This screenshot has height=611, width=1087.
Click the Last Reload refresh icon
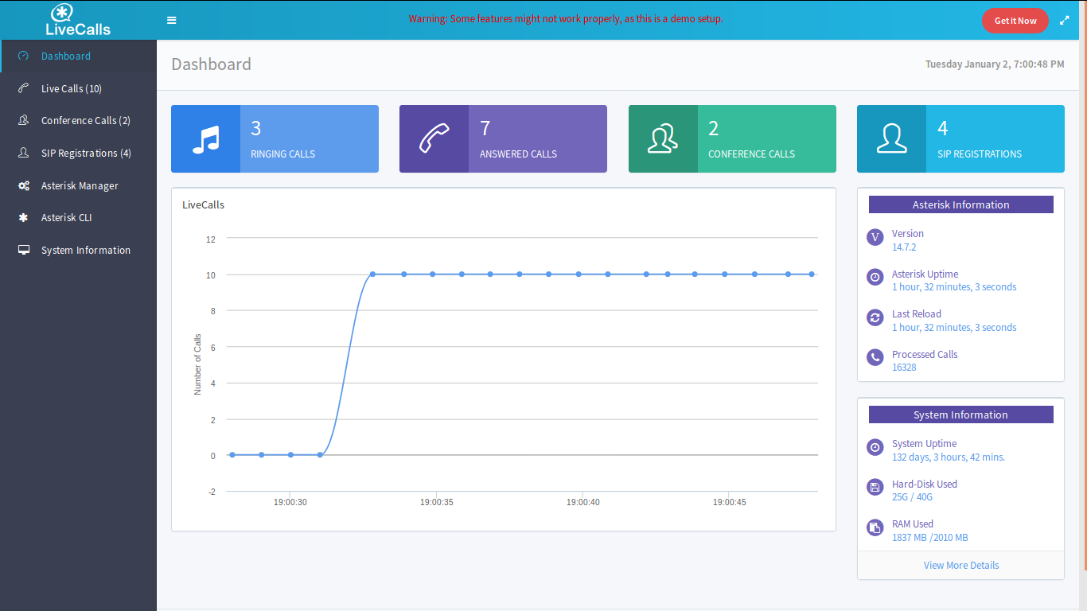coord(875,317)
